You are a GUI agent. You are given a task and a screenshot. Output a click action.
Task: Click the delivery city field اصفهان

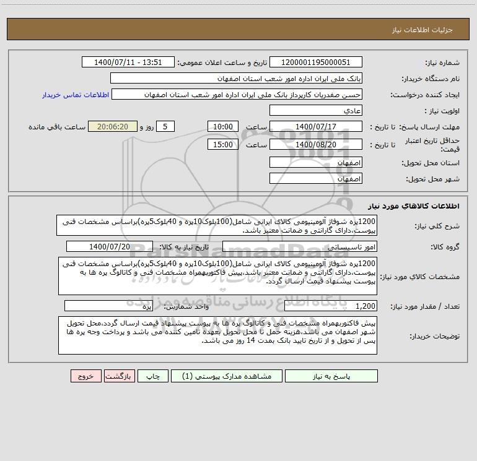316,178
